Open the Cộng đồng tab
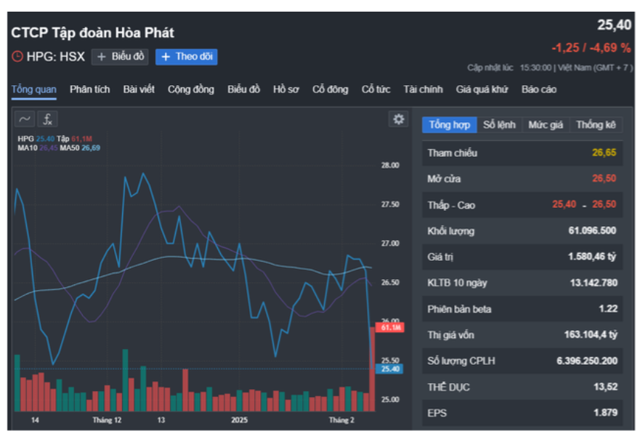 point(191,89)
